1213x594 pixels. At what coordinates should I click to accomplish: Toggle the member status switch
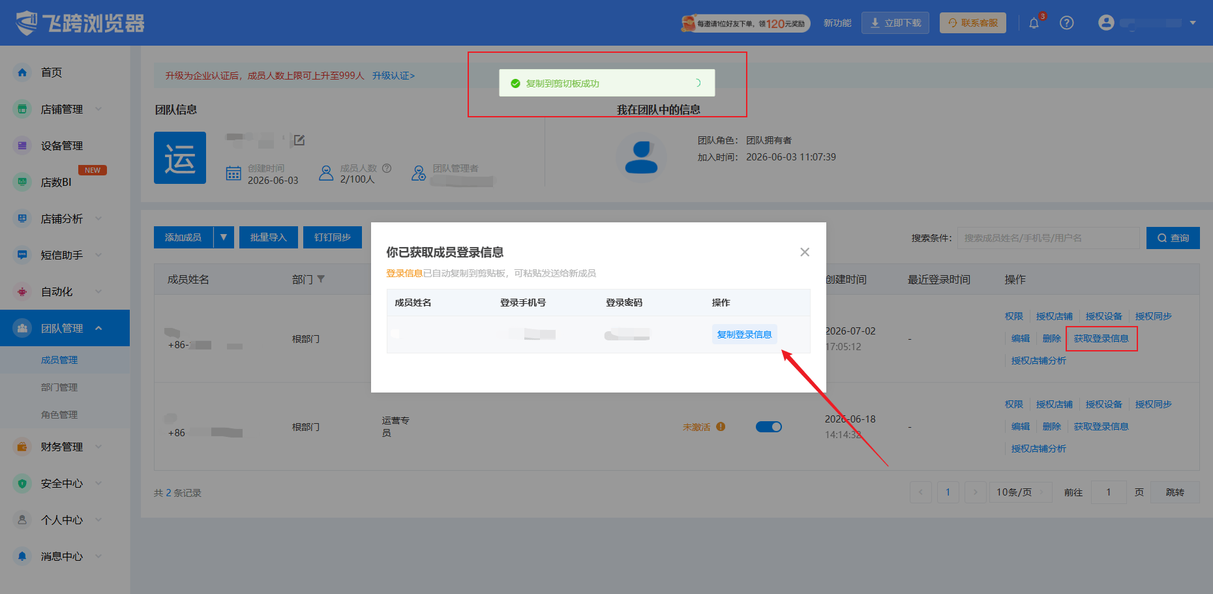coord(769,426)
